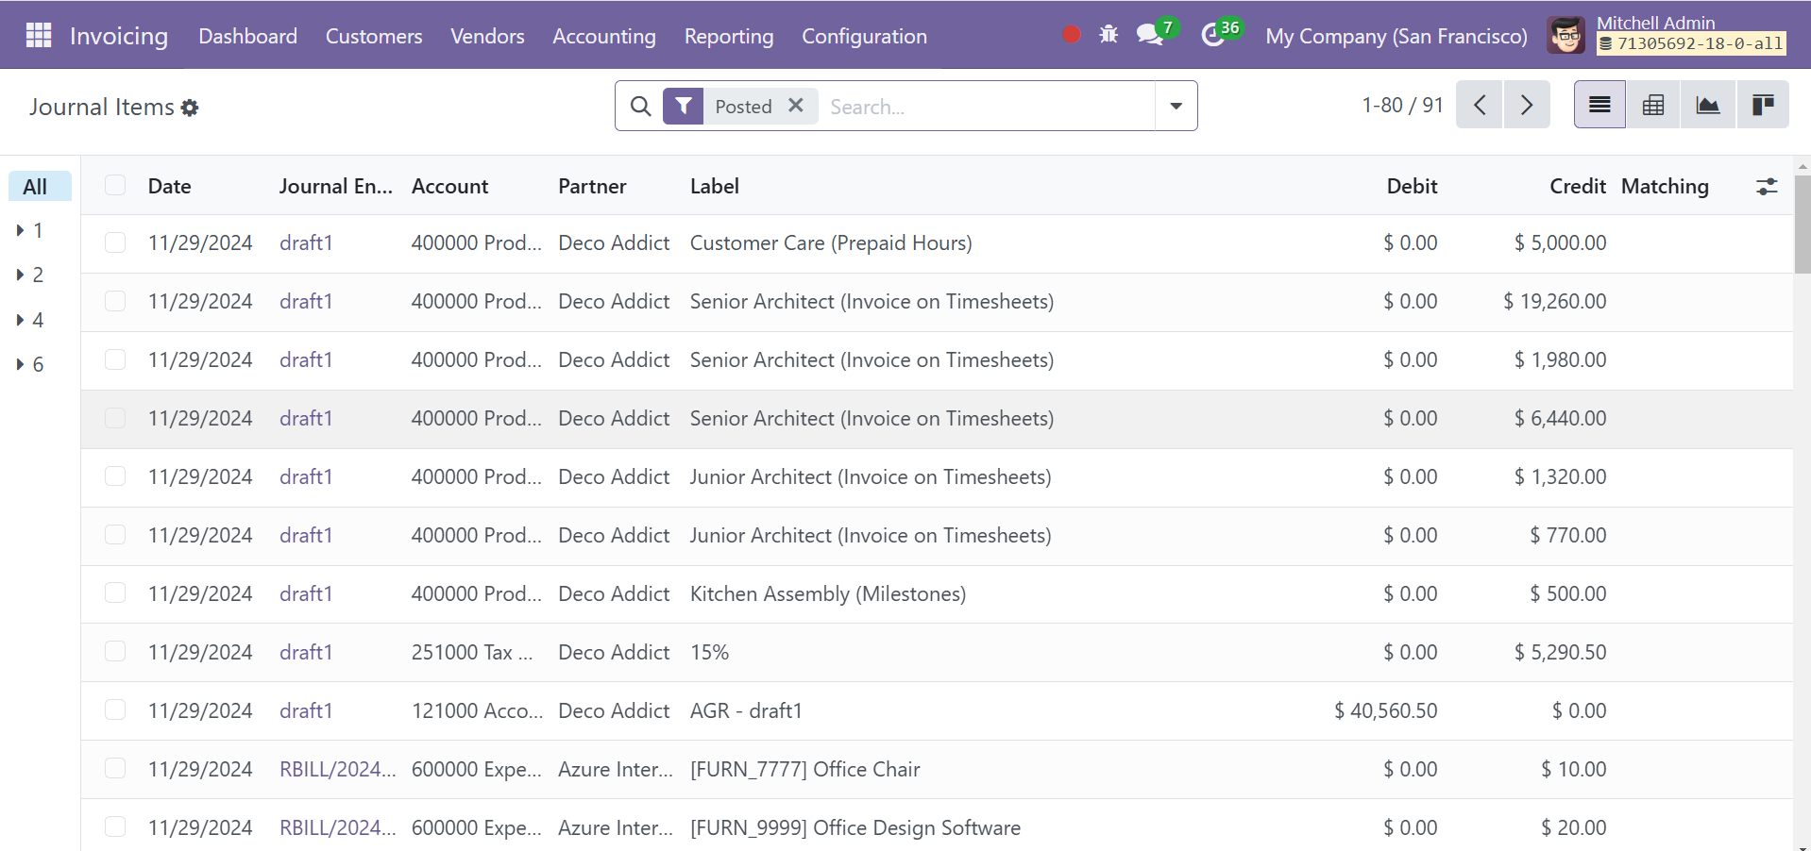Open the Vendors menu
Image resolution: width=1811 pixels, height=851 pixels.
point(487,36)
